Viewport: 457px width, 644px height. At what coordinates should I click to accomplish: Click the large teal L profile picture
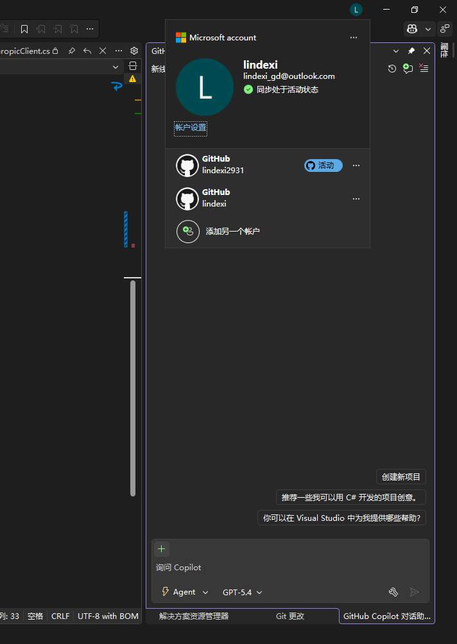click(x=205, y=87)
